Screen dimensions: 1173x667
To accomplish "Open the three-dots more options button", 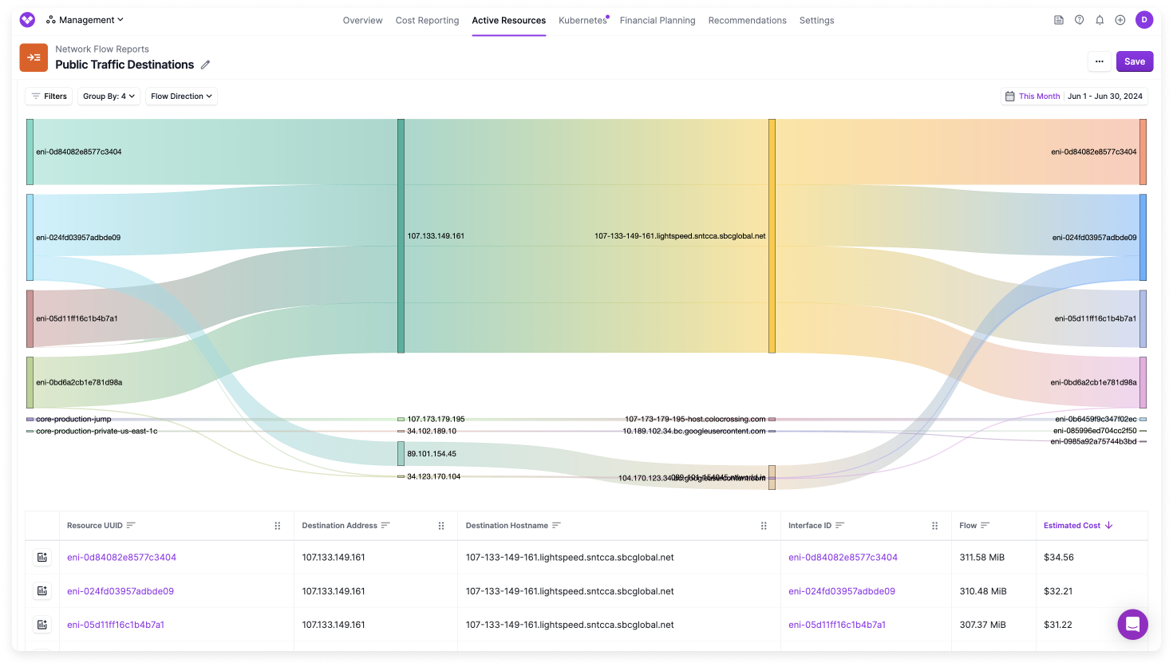I will pyautogui.click(x=1100, y=61).
